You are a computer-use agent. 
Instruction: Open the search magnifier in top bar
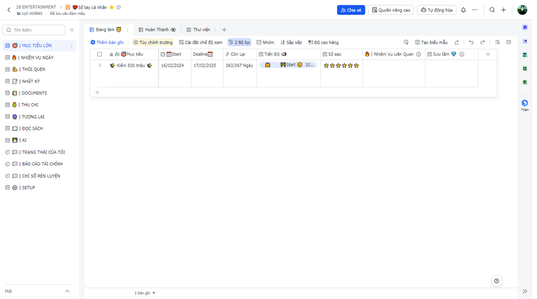(x=492, y=10)
